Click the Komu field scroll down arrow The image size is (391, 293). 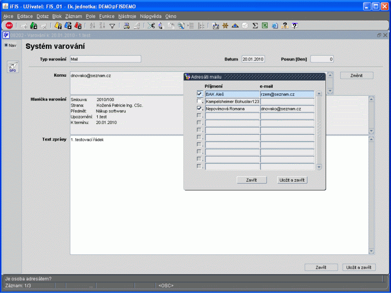330,91
